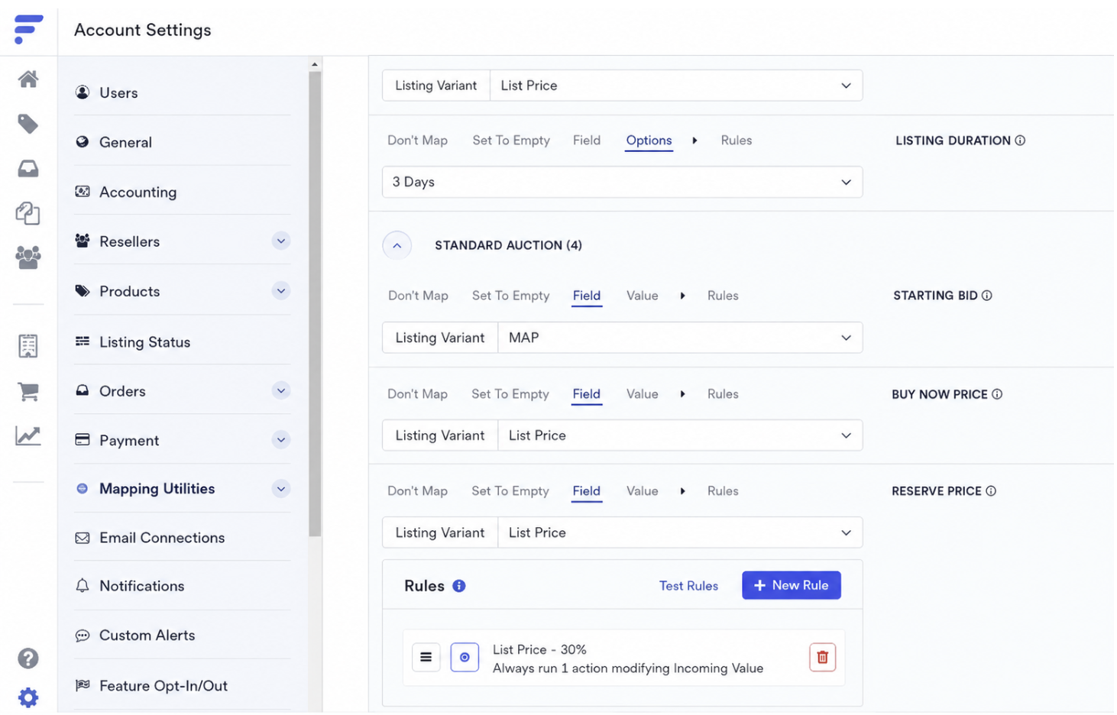The height and width of the screenshot is (715, 1117).
Task: Open the receipt icon in left rail
Action: coord(28,346)
